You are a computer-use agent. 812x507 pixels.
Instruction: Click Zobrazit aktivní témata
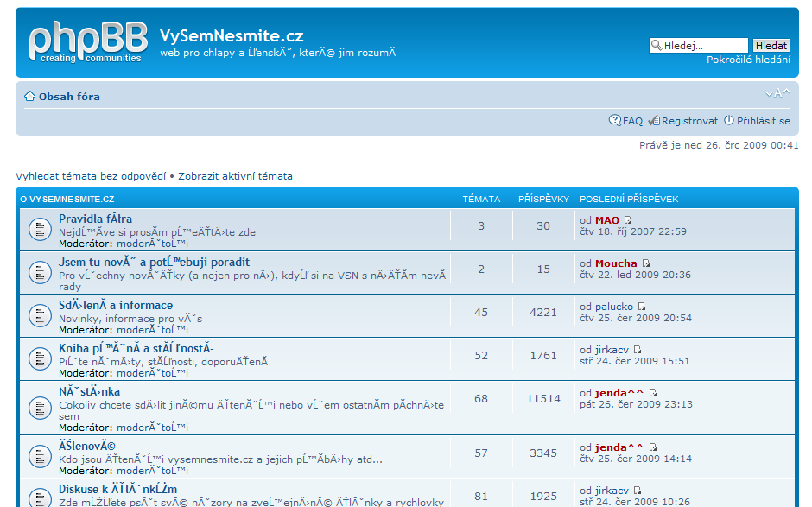pyautogui.click(x=235, y=176)
